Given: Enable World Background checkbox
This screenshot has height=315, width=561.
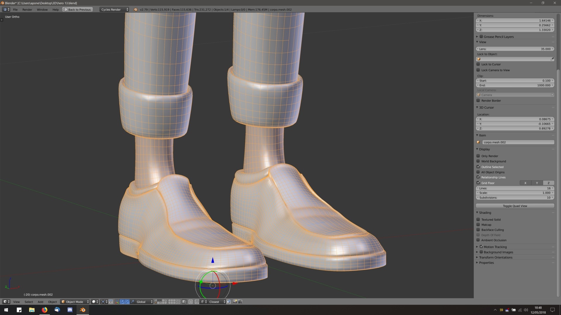Looking at the screenshot, I should coord(478,161).
